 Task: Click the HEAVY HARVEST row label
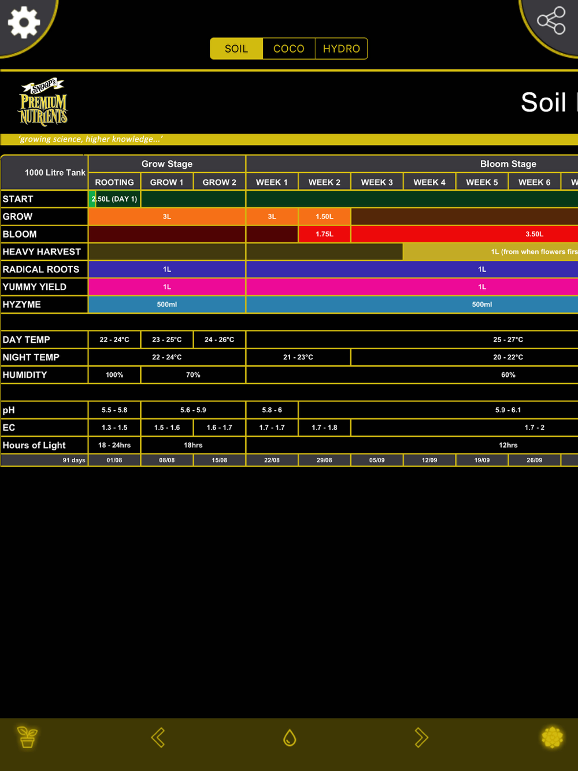(45, 252)
